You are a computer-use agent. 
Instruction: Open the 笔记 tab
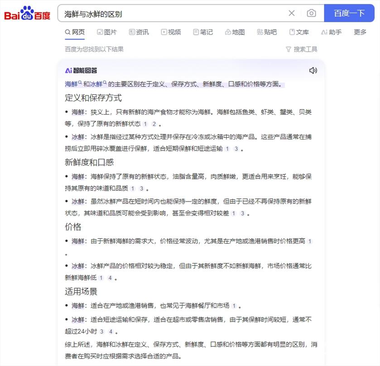tap(202, 32)
